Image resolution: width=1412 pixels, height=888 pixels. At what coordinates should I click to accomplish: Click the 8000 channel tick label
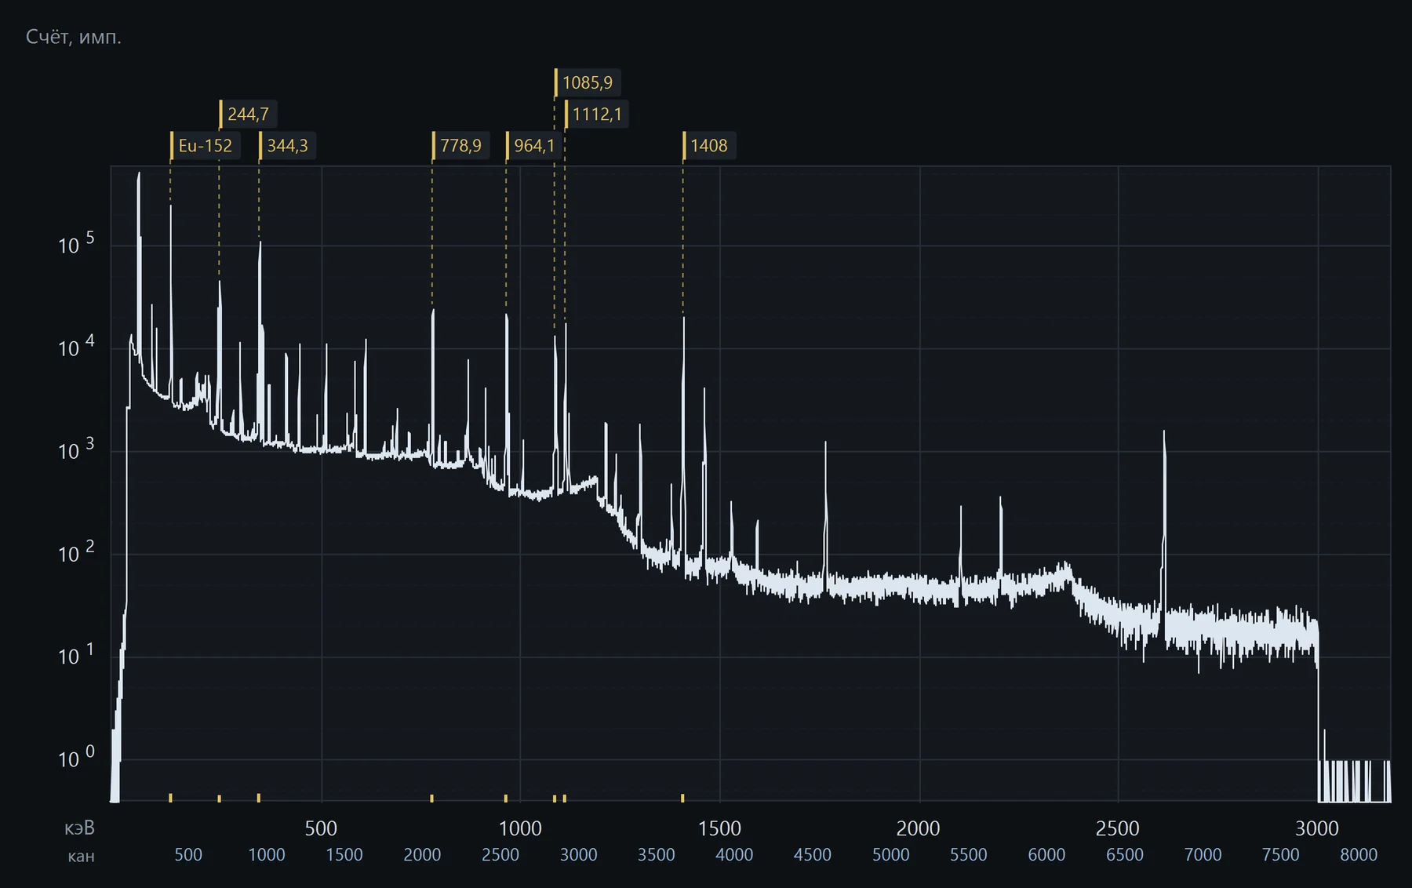[x=1359, y=855]
